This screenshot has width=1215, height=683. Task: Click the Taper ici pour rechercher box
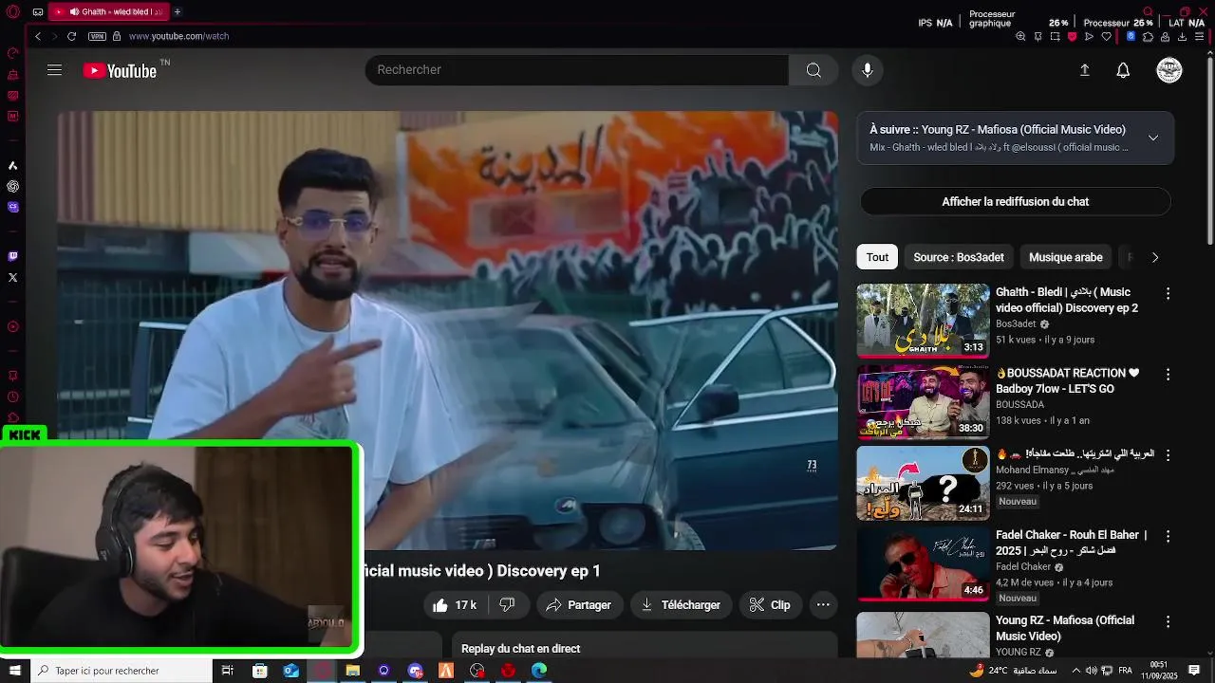pyautogui.click(x=121, y=671)
